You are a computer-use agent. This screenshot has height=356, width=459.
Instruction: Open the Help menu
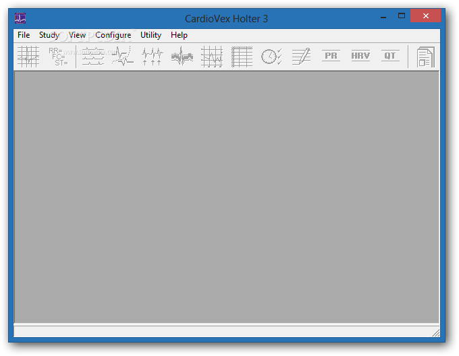[x=179, y=35]
